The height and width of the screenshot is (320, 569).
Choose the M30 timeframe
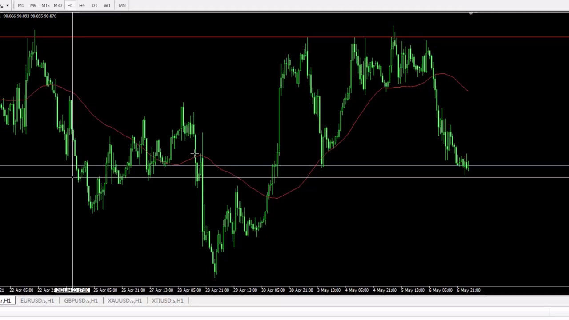pos(58,5)
